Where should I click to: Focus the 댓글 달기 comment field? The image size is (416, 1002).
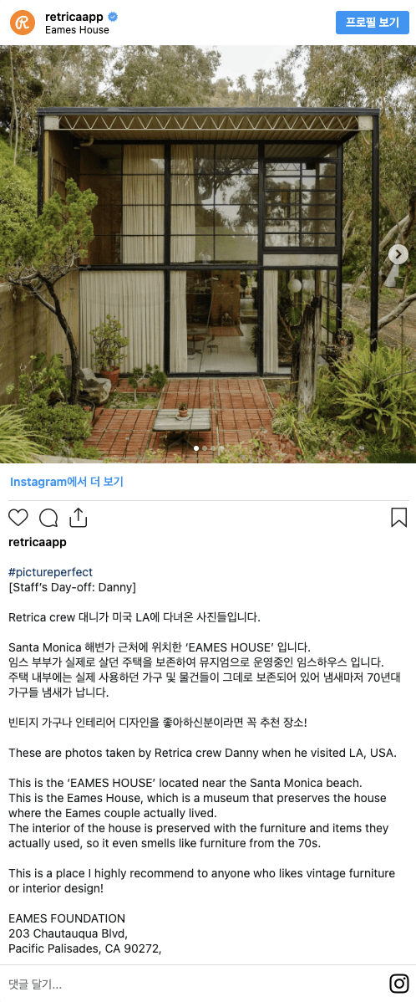(191, 983)
